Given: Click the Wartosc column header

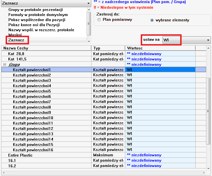Looking at the screenshot, I should [x=160, y=48].
